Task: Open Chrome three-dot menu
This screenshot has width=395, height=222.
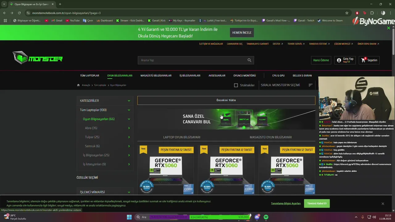Action: pos(390,13)
